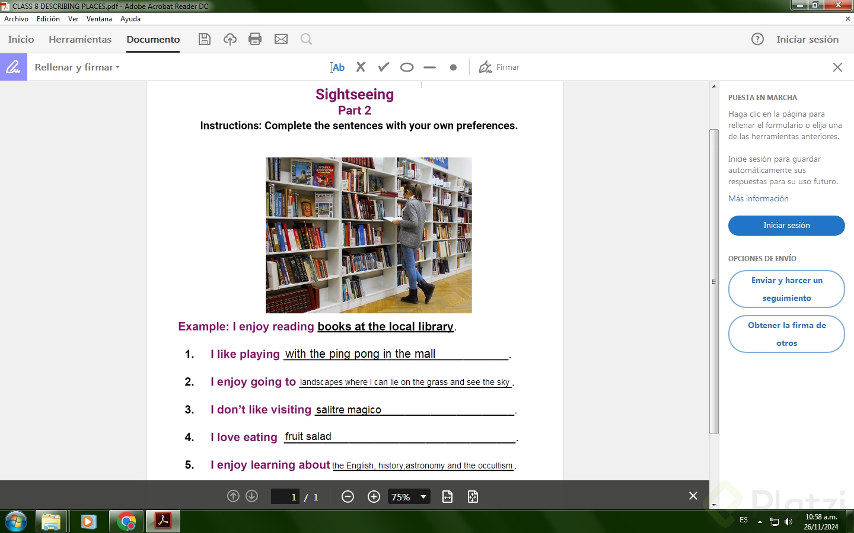This screenshot has width=854, height=533.
Task: Select the add text 'Ab' tool
Action: click(337, 68)
